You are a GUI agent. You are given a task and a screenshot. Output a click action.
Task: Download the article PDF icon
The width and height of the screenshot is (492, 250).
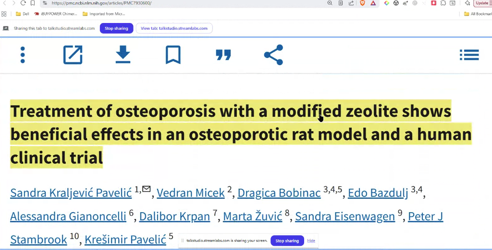coord(123,55)
